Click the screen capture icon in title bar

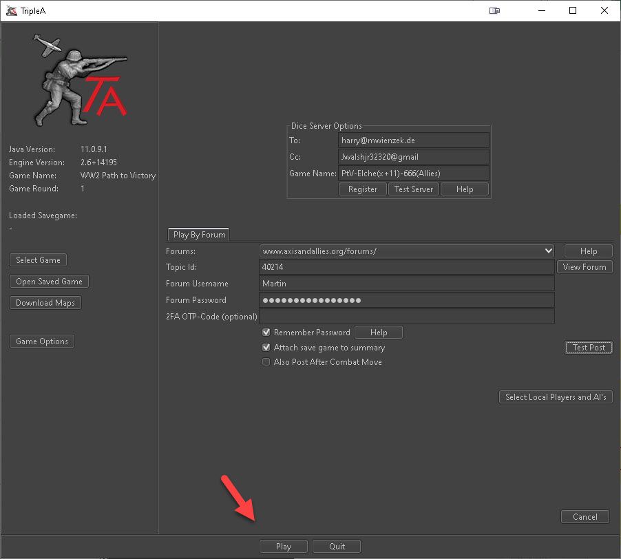point(494,10)
